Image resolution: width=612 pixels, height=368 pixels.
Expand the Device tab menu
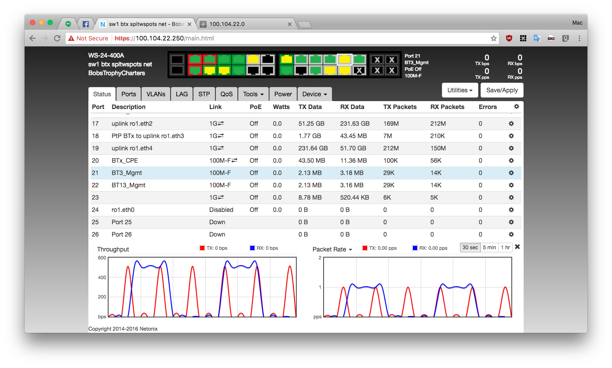tap(314, 94)
